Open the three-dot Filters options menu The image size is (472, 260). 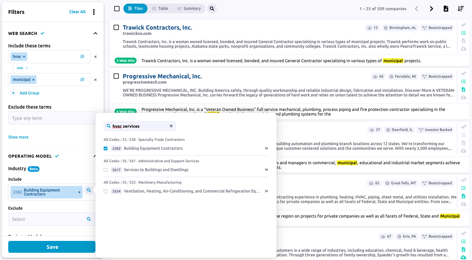(94, 12)
